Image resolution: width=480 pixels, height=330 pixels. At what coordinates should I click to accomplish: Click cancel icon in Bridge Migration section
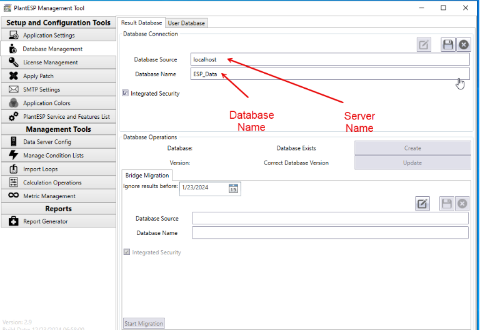pos(462,204)
